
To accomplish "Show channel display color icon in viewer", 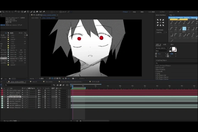I will (x=63, y=78).
